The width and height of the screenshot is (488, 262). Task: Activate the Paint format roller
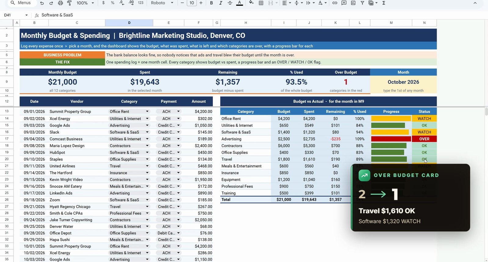pyautogui.click(x=69, y=3)
